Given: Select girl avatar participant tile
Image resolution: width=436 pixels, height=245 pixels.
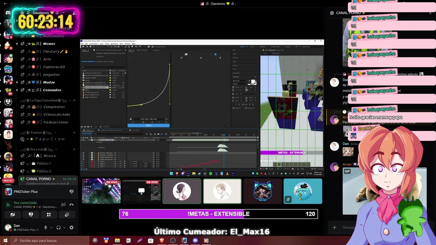Looking at the screenshot, I should coord(182,191).
